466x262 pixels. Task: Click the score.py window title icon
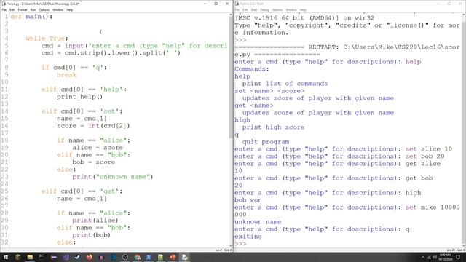click(4, 4)
